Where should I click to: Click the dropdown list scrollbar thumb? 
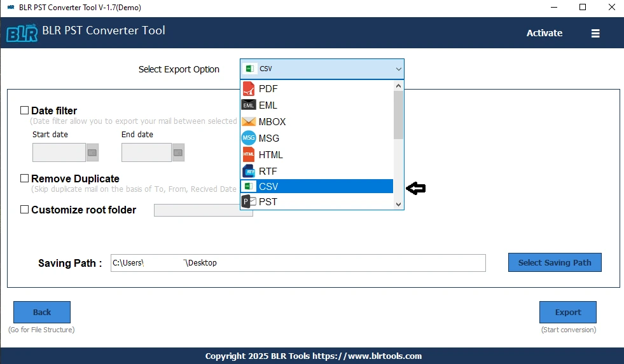398,115
